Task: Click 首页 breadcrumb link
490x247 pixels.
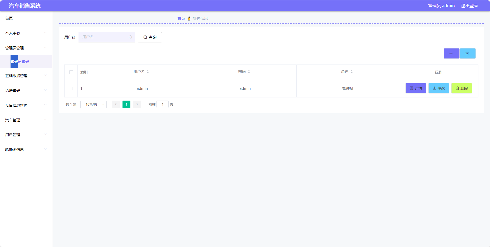Action: (181, 18)
